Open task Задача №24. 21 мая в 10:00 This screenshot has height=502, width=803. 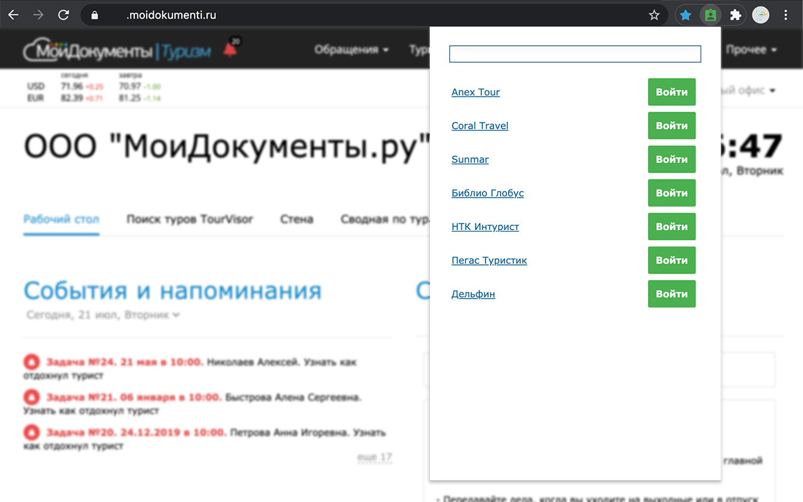125,362
